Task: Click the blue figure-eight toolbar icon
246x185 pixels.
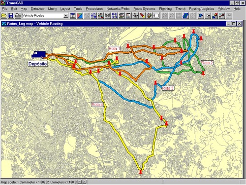Action: pyautogui.click(x=185, y=16)
